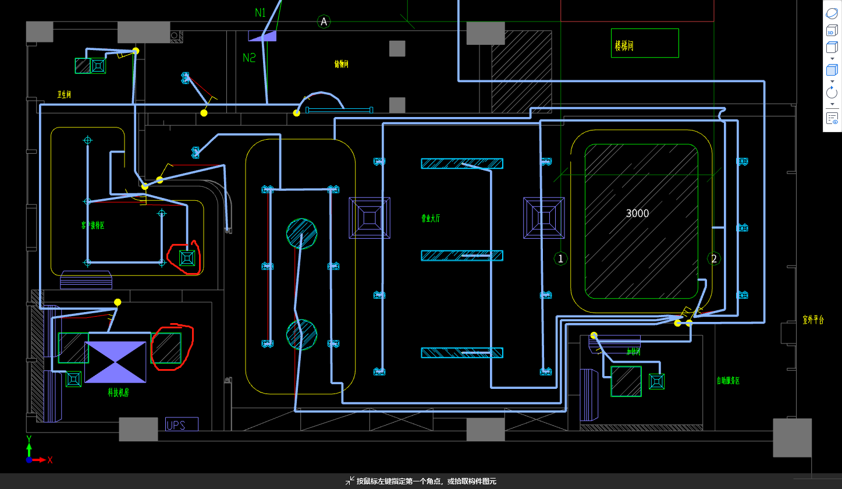
Task: Expand the rotate view options dropdown
Action: [832, 104]
